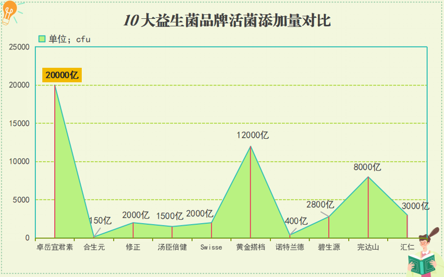Select the 合生元 axis label
This screenshot has height=277, width=444.
tap(94, 247)
